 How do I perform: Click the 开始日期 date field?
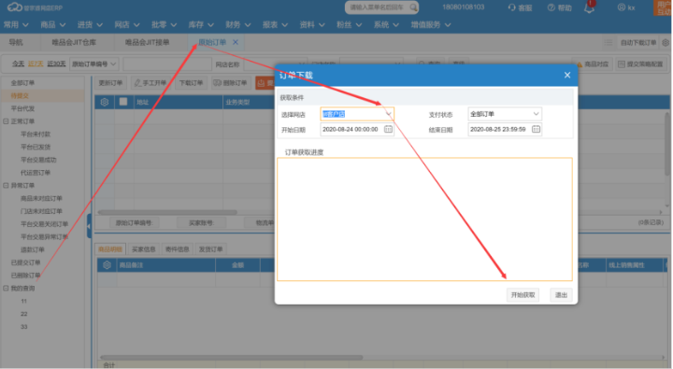click(357, 129)
